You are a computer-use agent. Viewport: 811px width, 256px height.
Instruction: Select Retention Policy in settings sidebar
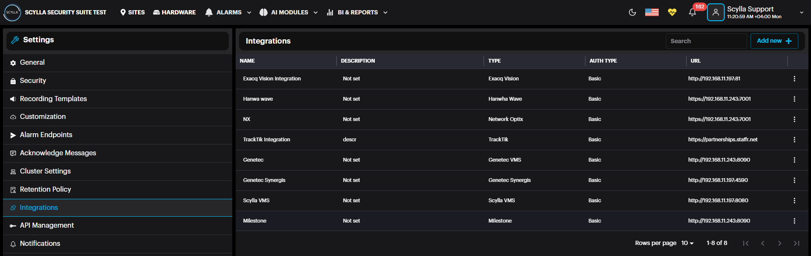(45, 189)
